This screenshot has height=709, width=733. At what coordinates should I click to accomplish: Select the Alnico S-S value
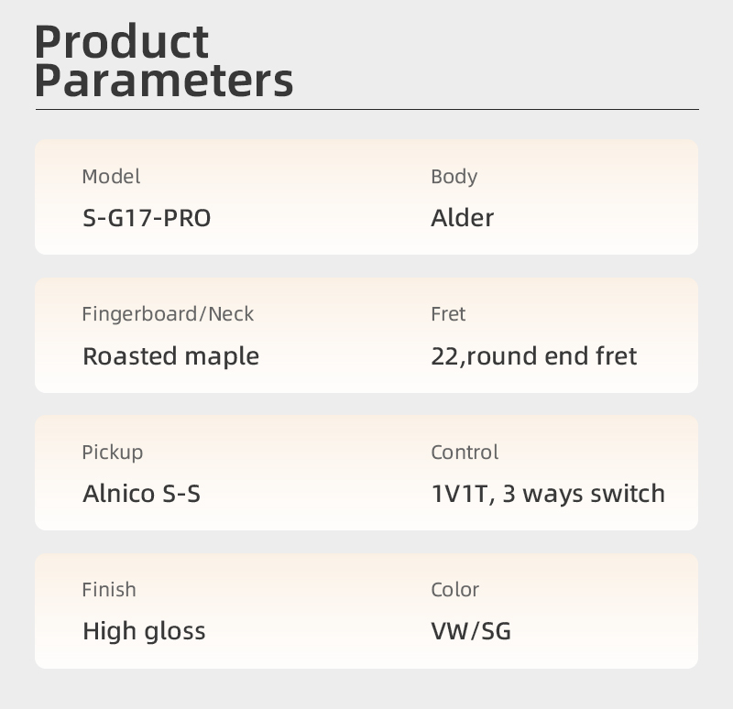click(x=141, y=494)
